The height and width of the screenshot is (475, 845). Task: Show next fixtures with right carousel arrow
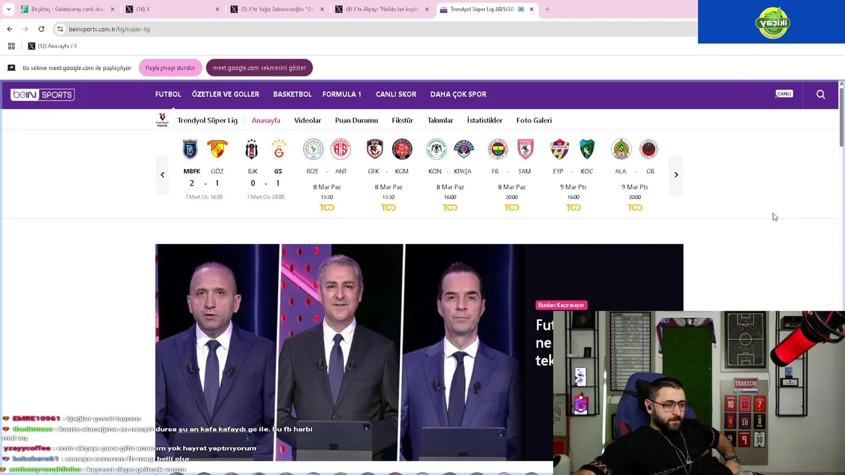(676, 175)
